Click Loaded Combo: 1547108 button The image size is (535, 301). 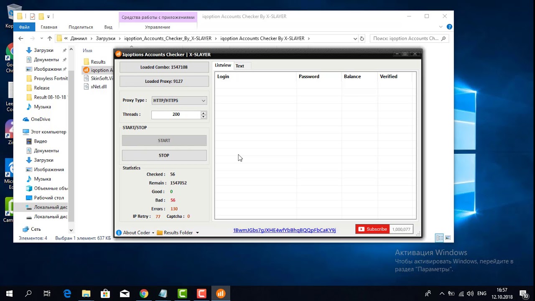[x=164, y=67]
